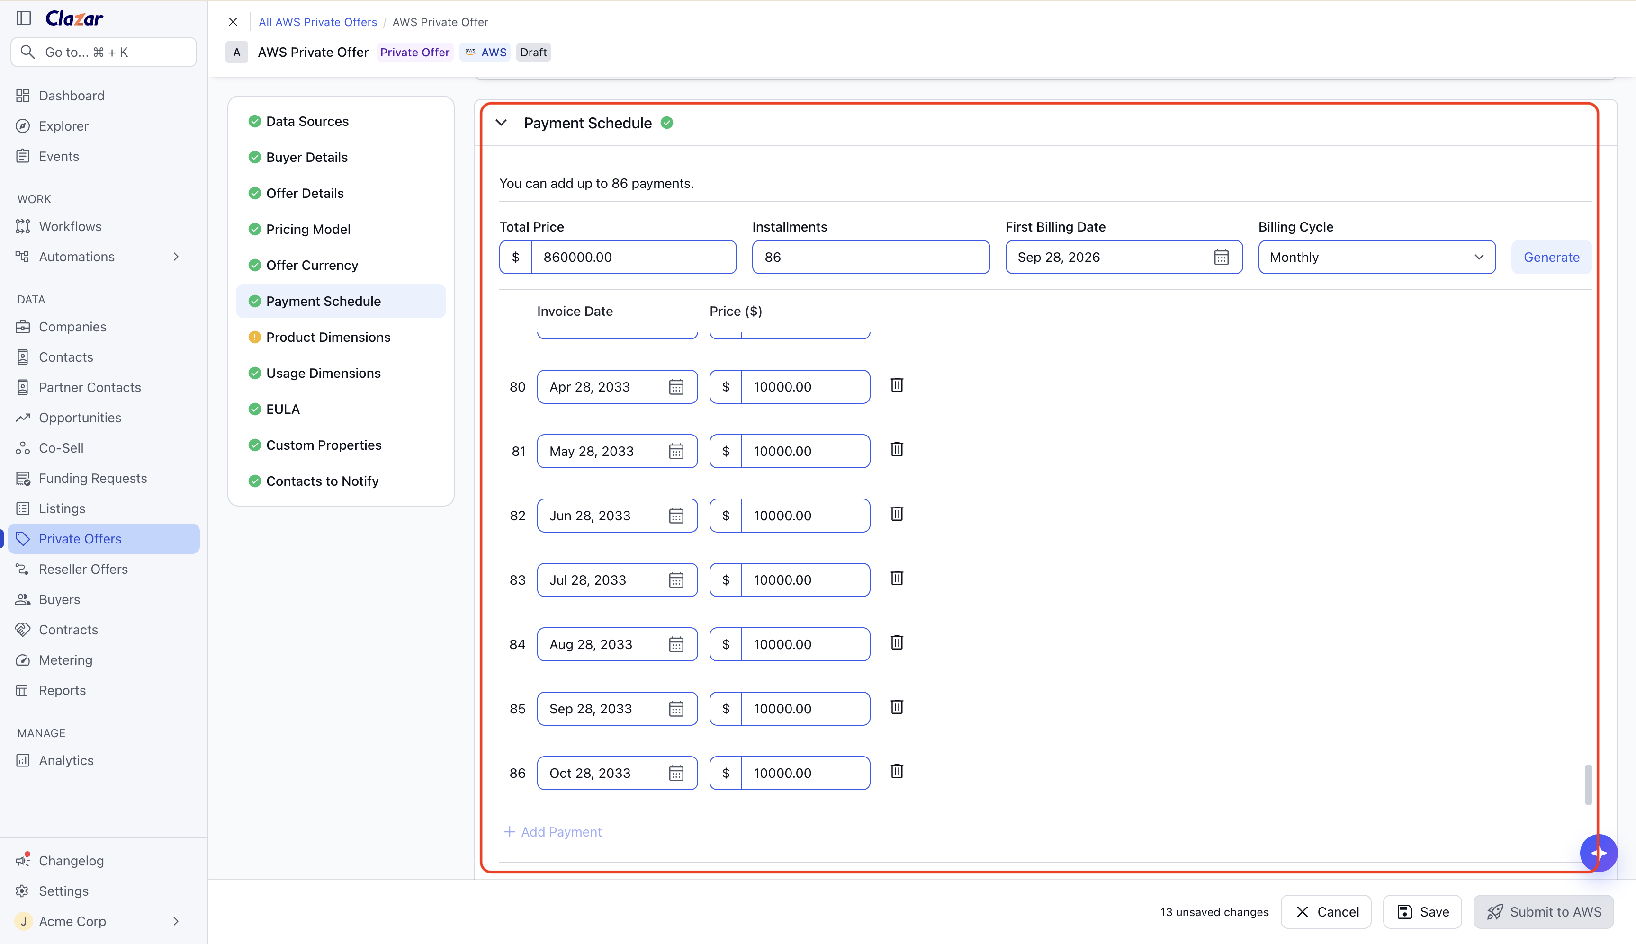Viewport: 1636px width, 944px height.
Task: Focus the Go to search box
Action: [104, 53]
